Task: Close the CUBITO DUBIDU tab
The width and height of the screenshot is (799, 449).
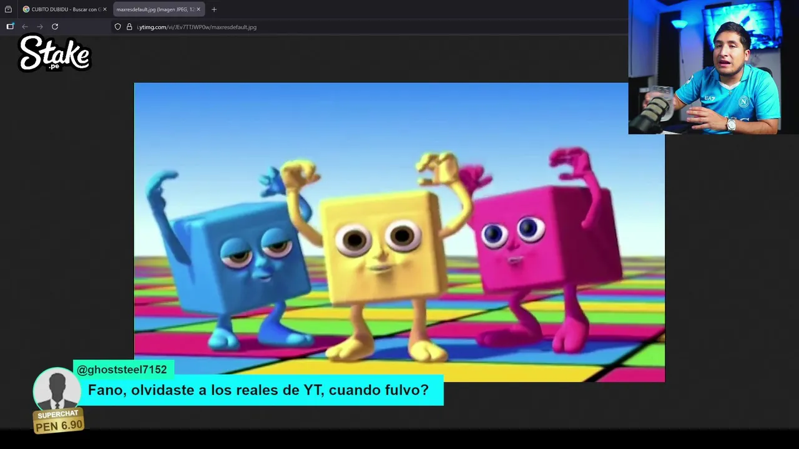Action: click(104, 9)
